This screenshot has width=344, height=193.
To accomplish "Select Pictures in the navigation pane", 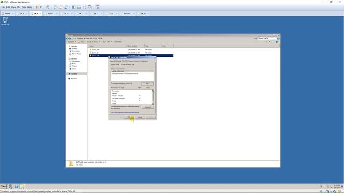I will 74,66.
